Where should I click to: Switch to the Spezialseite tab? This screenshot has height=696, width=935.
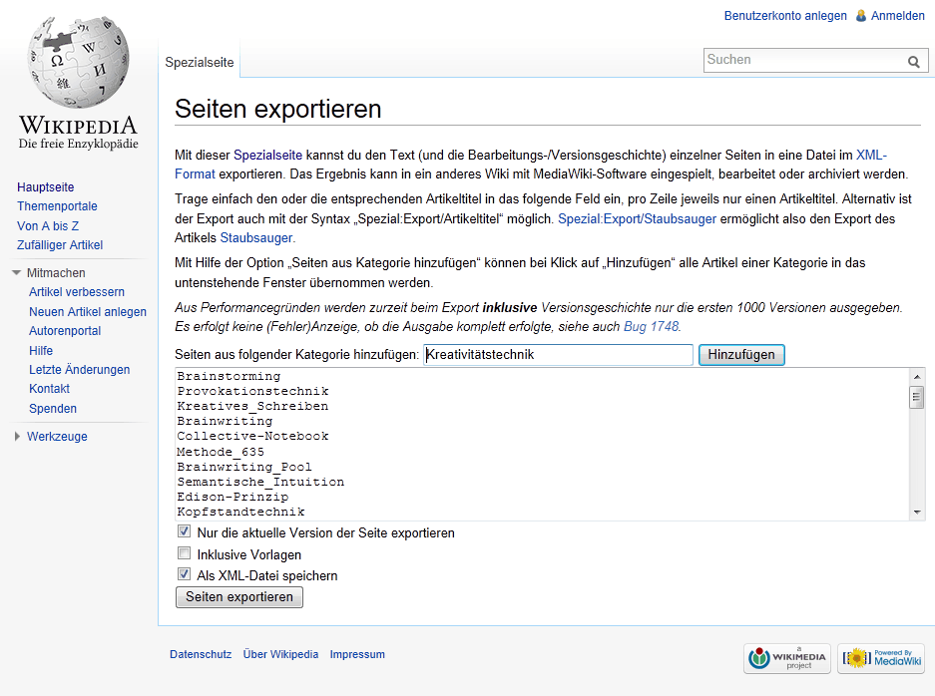click(x=199, y=61)
